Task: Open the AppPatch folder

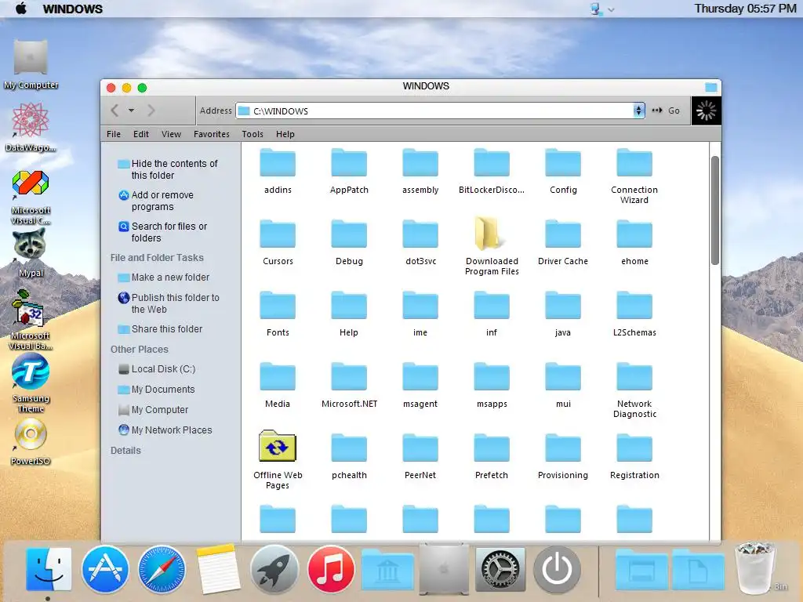Action: (x=349, y=171)
